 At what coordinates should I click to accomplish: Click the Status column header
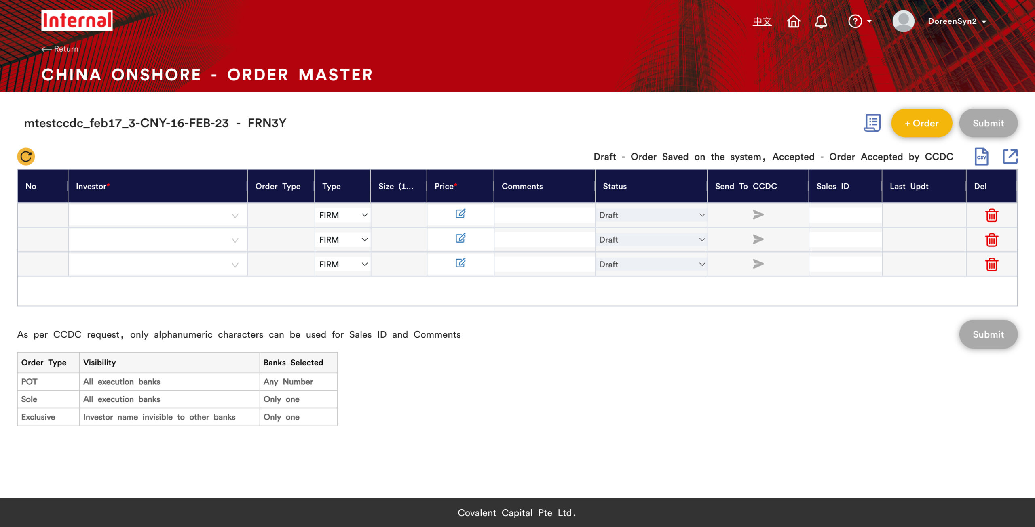click(x=651, y=186)
